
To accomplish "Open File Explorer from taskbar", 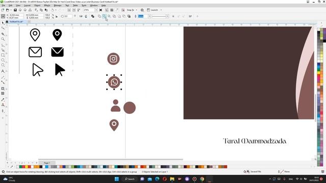I will (172, 179).
